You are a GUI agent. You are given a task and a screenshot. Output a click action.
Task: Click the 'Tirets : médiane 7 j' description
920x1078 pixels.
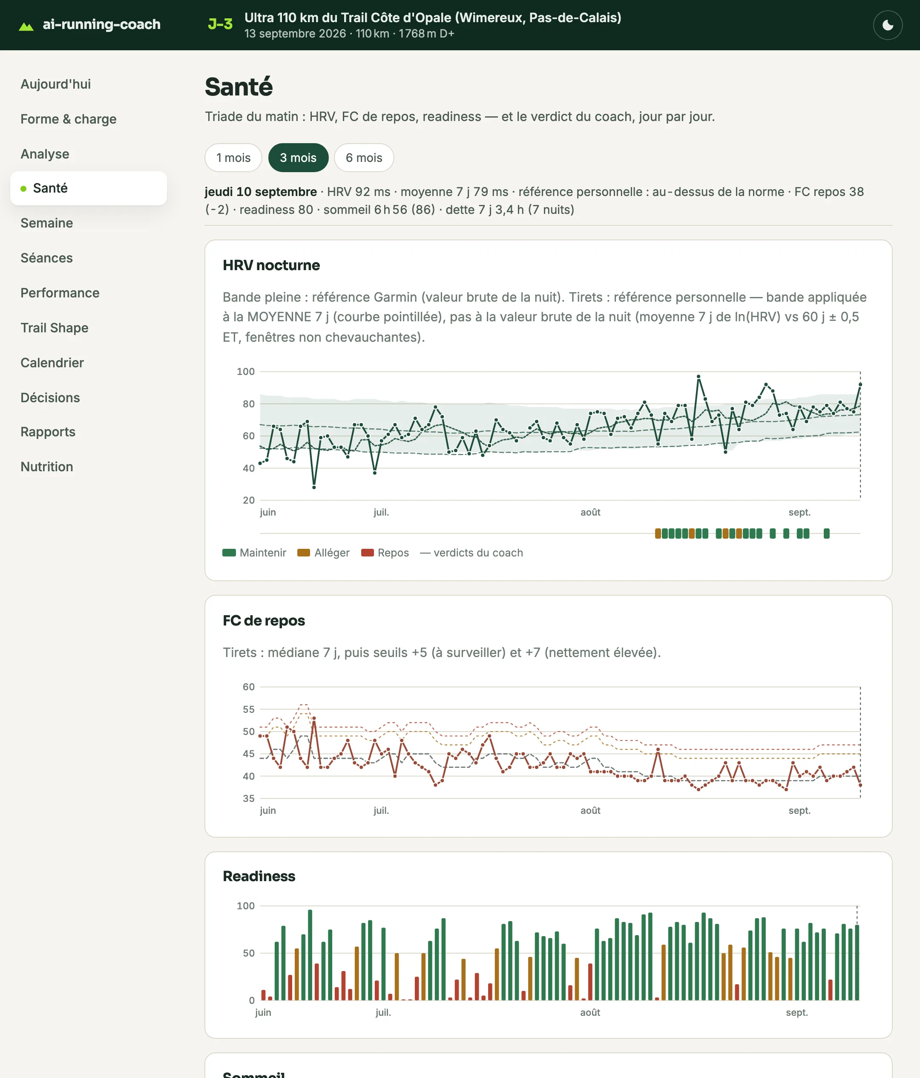tap(442, 652)
